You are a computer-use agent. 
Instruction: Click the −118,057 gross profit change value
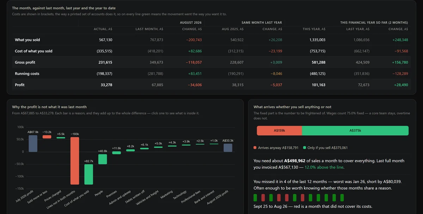click(x=194, y=62)
